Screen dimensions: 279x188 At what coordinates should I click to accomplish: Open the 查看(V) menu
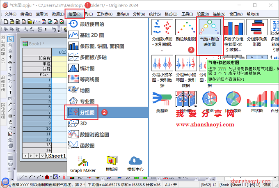42,14
